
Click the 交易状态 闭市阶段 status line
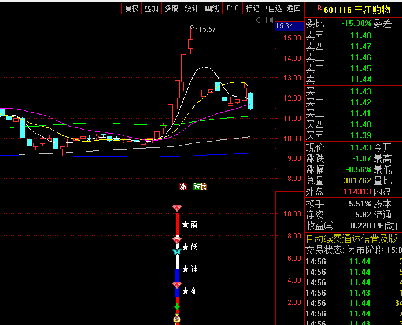coord(353,250)
